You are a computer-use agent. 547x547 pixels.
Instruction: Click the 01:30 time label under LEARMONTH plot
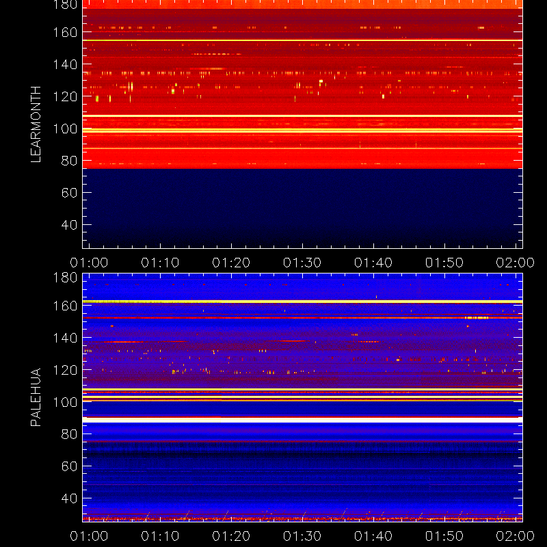tap(302, 263)
